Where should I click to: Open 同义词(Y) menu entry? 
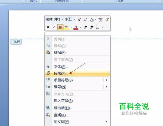point(77,122)
